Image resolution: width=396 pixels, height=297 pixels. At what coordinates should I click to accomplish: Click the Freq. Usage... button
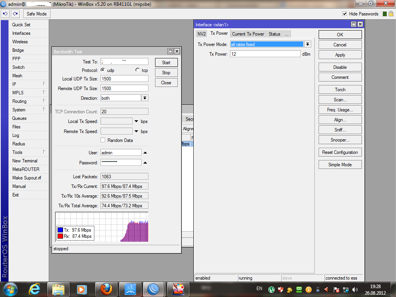pyautogui.click(x=340, y=110)
